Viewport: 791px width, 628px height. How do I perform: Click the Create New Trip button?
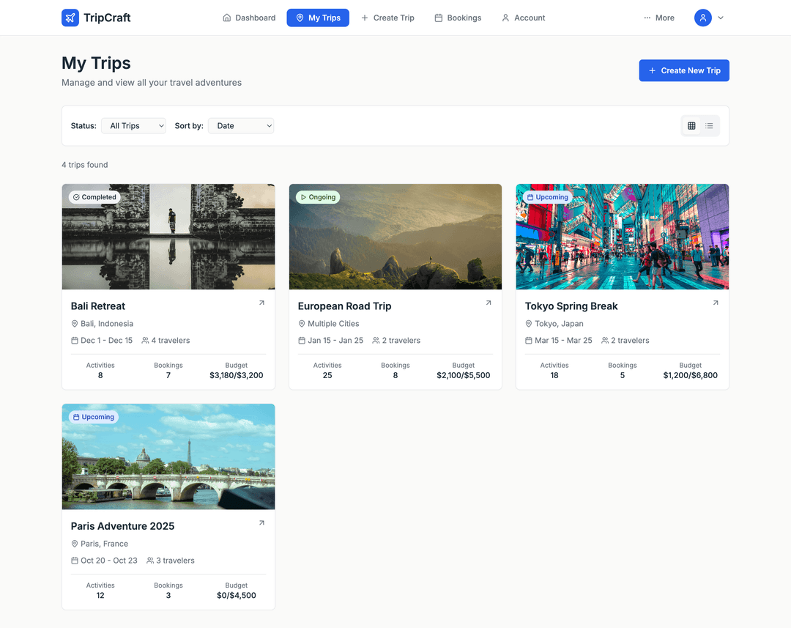point(683,70)
